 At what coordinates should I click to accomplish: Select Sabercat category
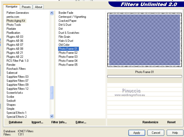click(12, 73)
